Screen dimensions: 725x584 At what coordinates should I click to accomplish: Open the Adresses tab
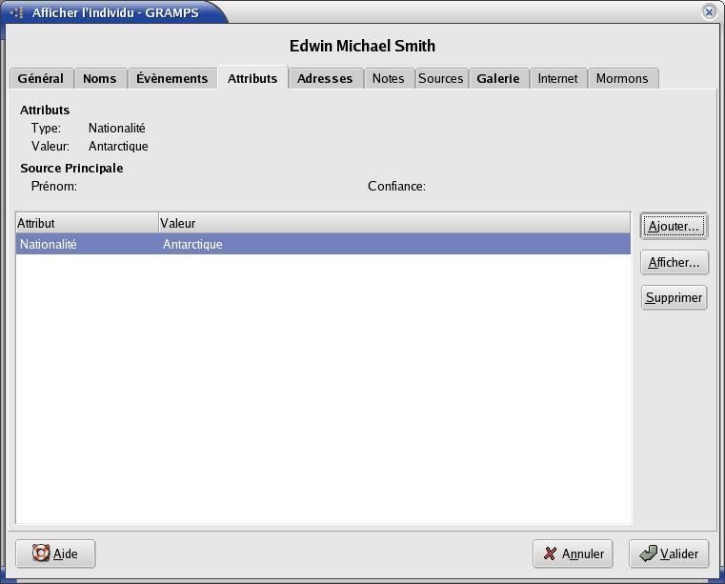click(325, 79)
